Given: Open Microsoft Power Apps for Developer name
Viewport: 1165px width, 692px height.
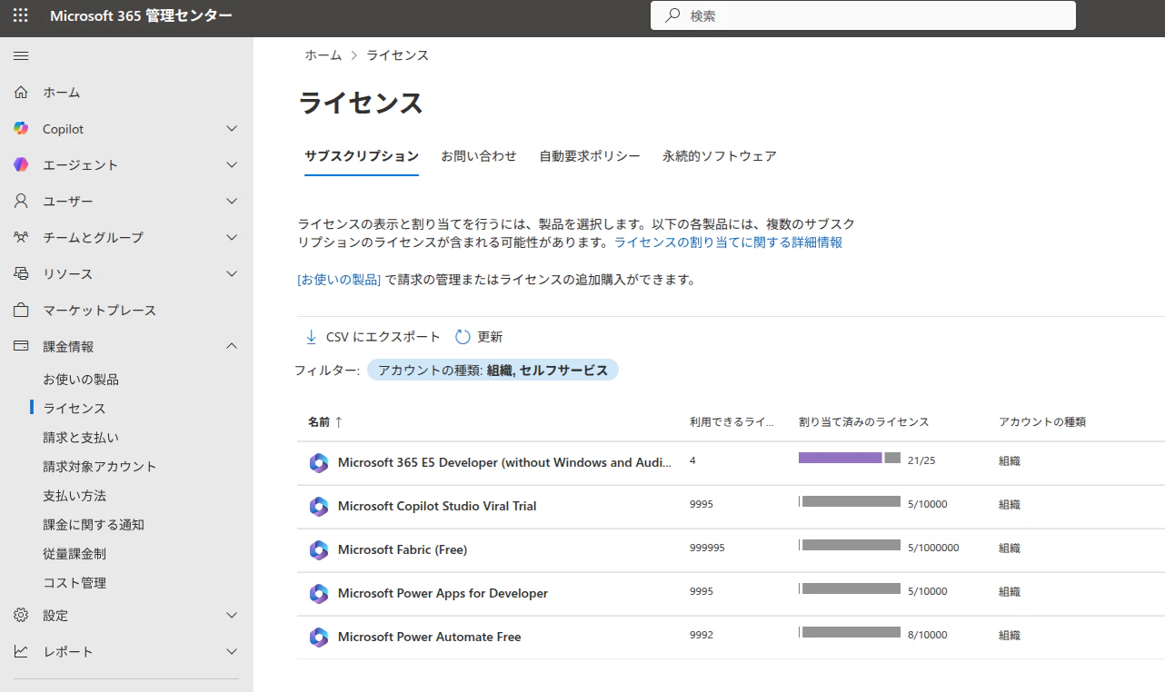Looking at the screenshot, I should pos(443,593).
